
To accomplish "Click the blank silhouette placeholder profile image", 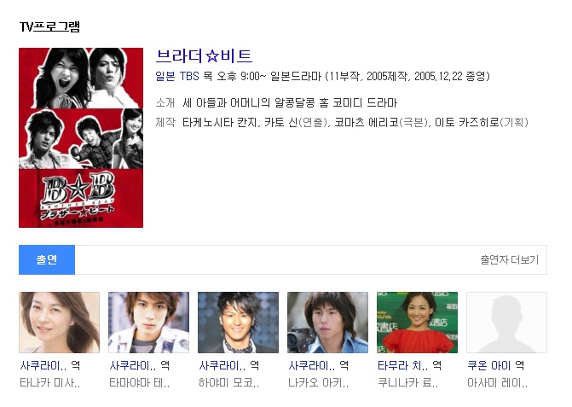I will [x=506, y=323].
